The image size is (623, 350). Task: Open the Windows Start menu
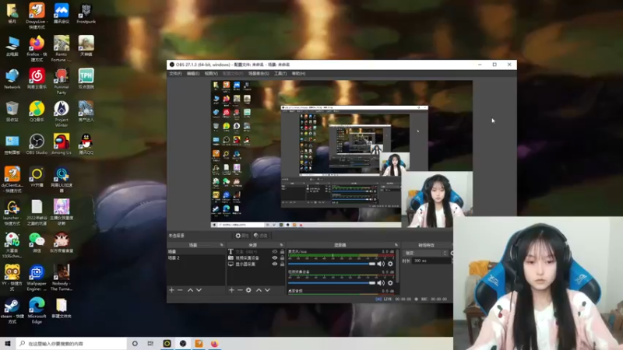pyautogui.click(x=8, y=343)
